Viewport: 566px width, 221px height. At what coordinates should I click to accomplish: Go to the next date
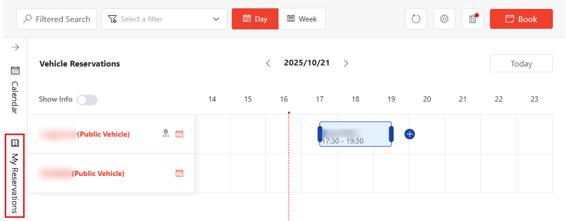(x=346, y=63)
